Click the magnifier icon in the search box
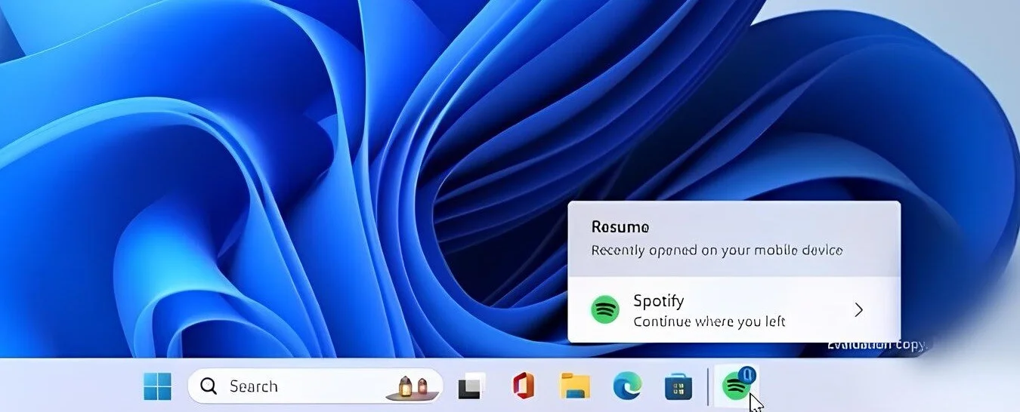1020x412 pixels. click(209, 386)
